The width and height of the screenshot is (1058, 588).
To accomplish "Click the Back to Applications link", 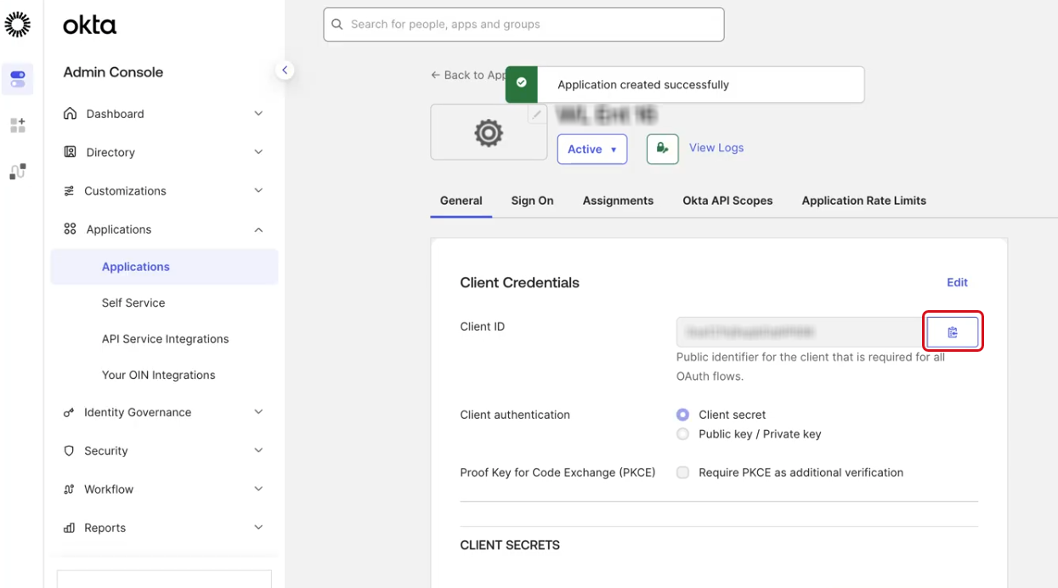I will tap(468, 75).
